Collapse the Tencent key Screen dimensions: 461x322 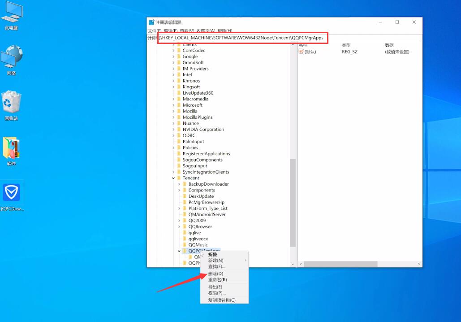coord(173,178)
